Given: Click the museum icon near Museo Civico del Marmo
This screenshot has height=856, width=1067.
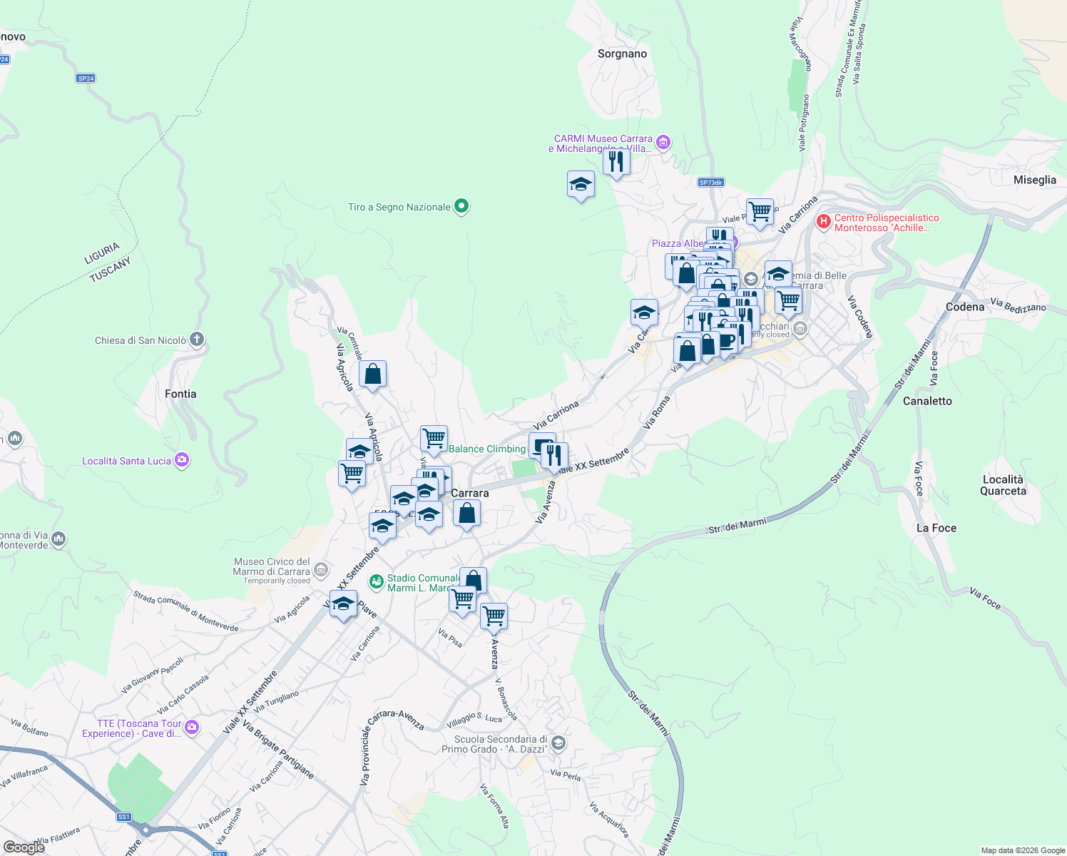Looking at the screenshot, I should pos(320,570).
